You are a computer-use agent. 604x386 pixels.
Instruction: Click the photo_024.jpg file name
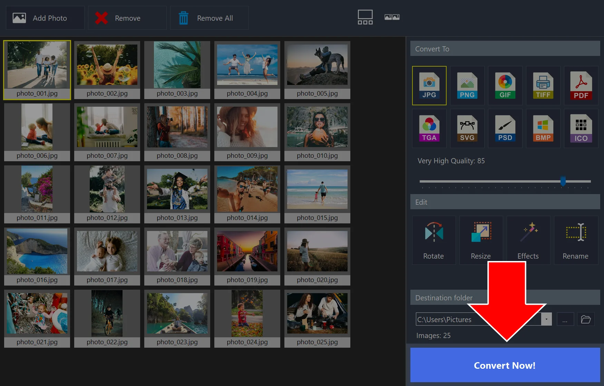coord(247,342)
